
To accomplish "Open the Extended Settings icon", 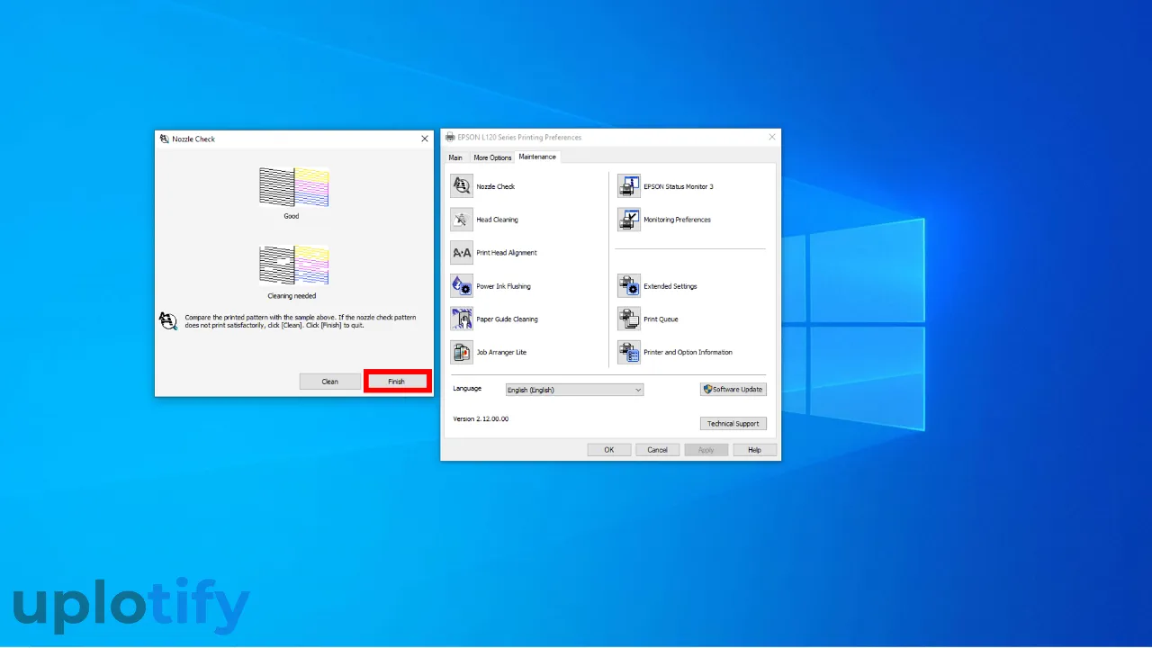I will (629, 286).
